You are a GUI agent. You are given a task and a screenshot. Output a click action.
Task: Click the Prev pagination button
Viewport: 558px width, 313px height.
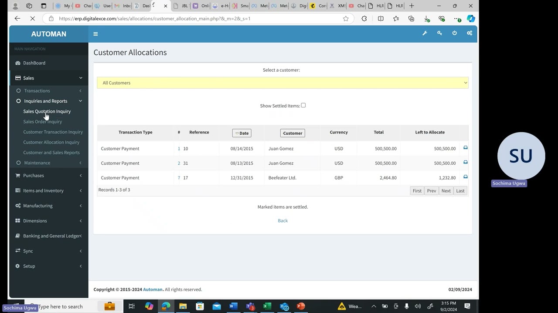pos(432,190)
